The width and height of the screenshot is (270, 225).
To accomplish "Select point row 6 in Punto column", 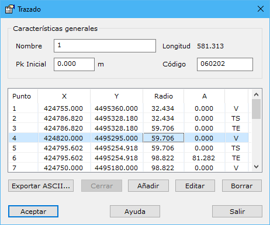I will pos(14,158).
